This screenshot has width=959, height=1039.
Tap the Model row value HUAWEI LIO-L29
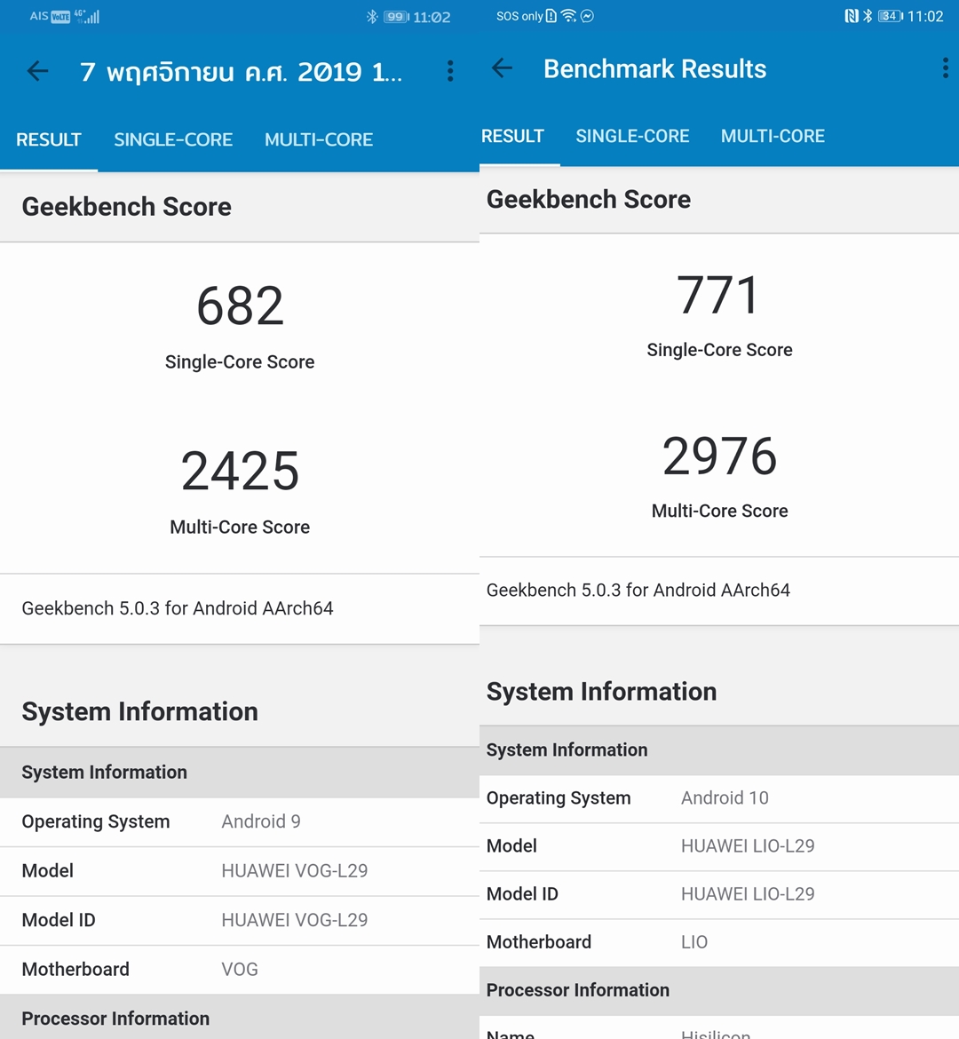749,846
